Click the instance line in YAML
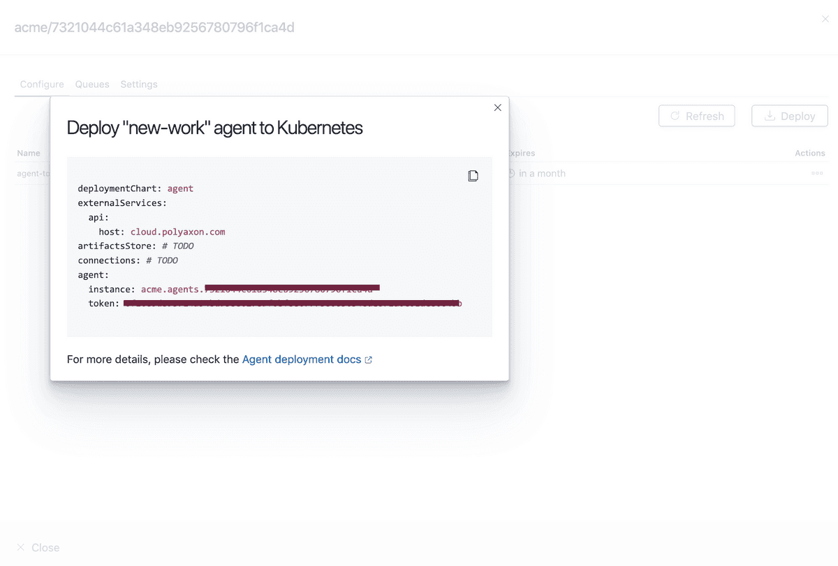The width and height of the screenshot is (838, 566). click(234, 289)
